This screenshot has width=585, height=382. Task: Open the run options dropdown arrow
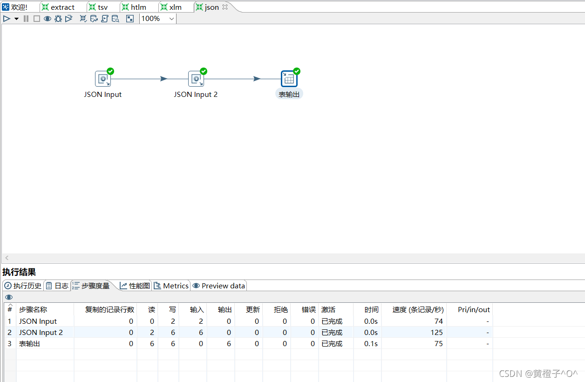[16, 19]
